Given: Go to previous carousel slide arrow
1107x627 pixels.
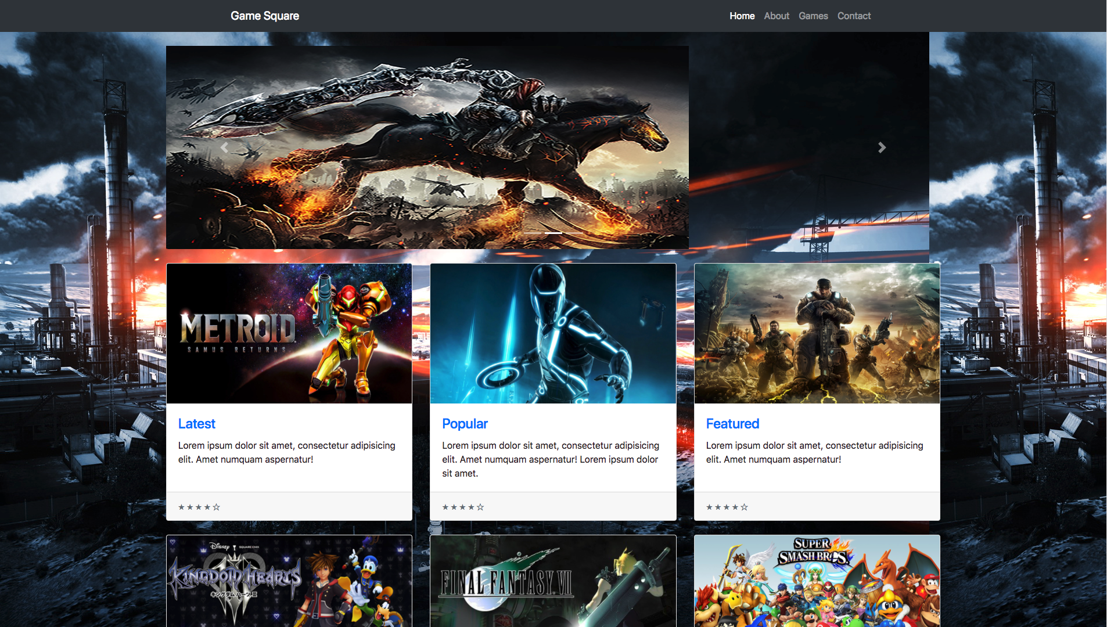Looking at the screenshot, I should point(224,147).
